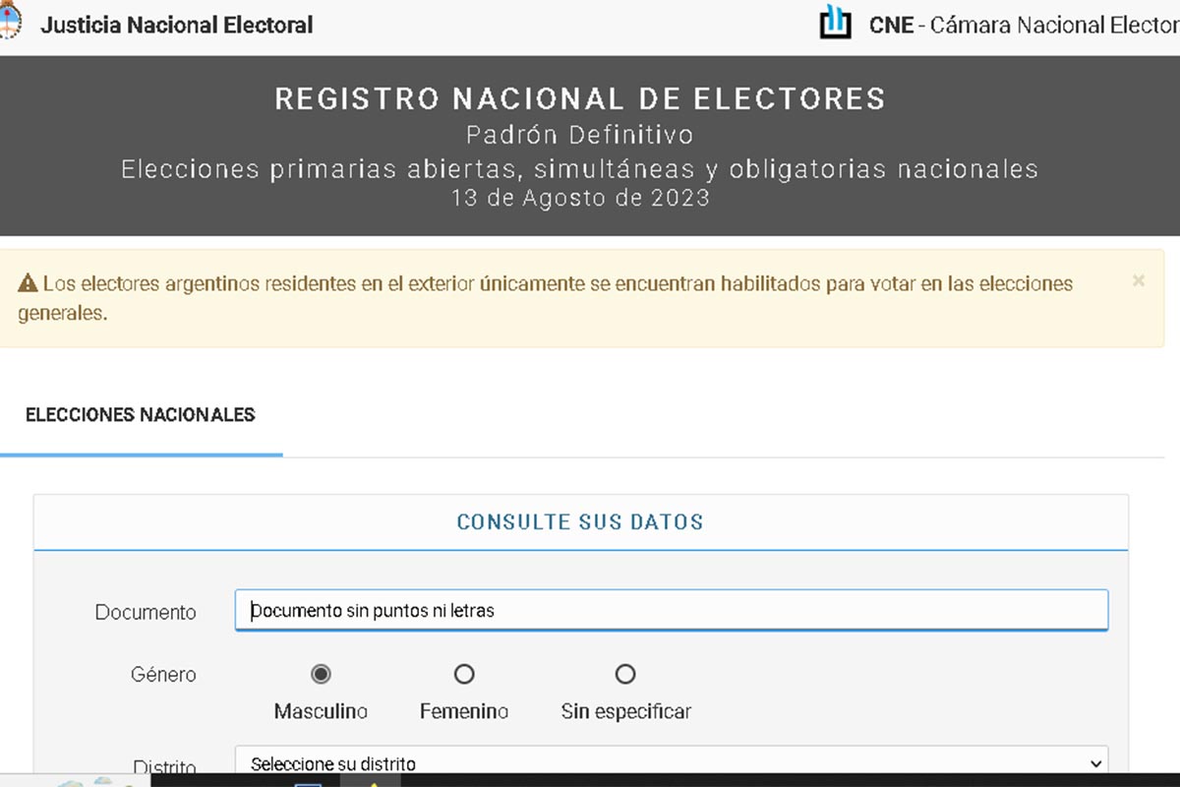Dismiss the yellow alert banner
This screenshot has width=1180, height=787.
1139,281
